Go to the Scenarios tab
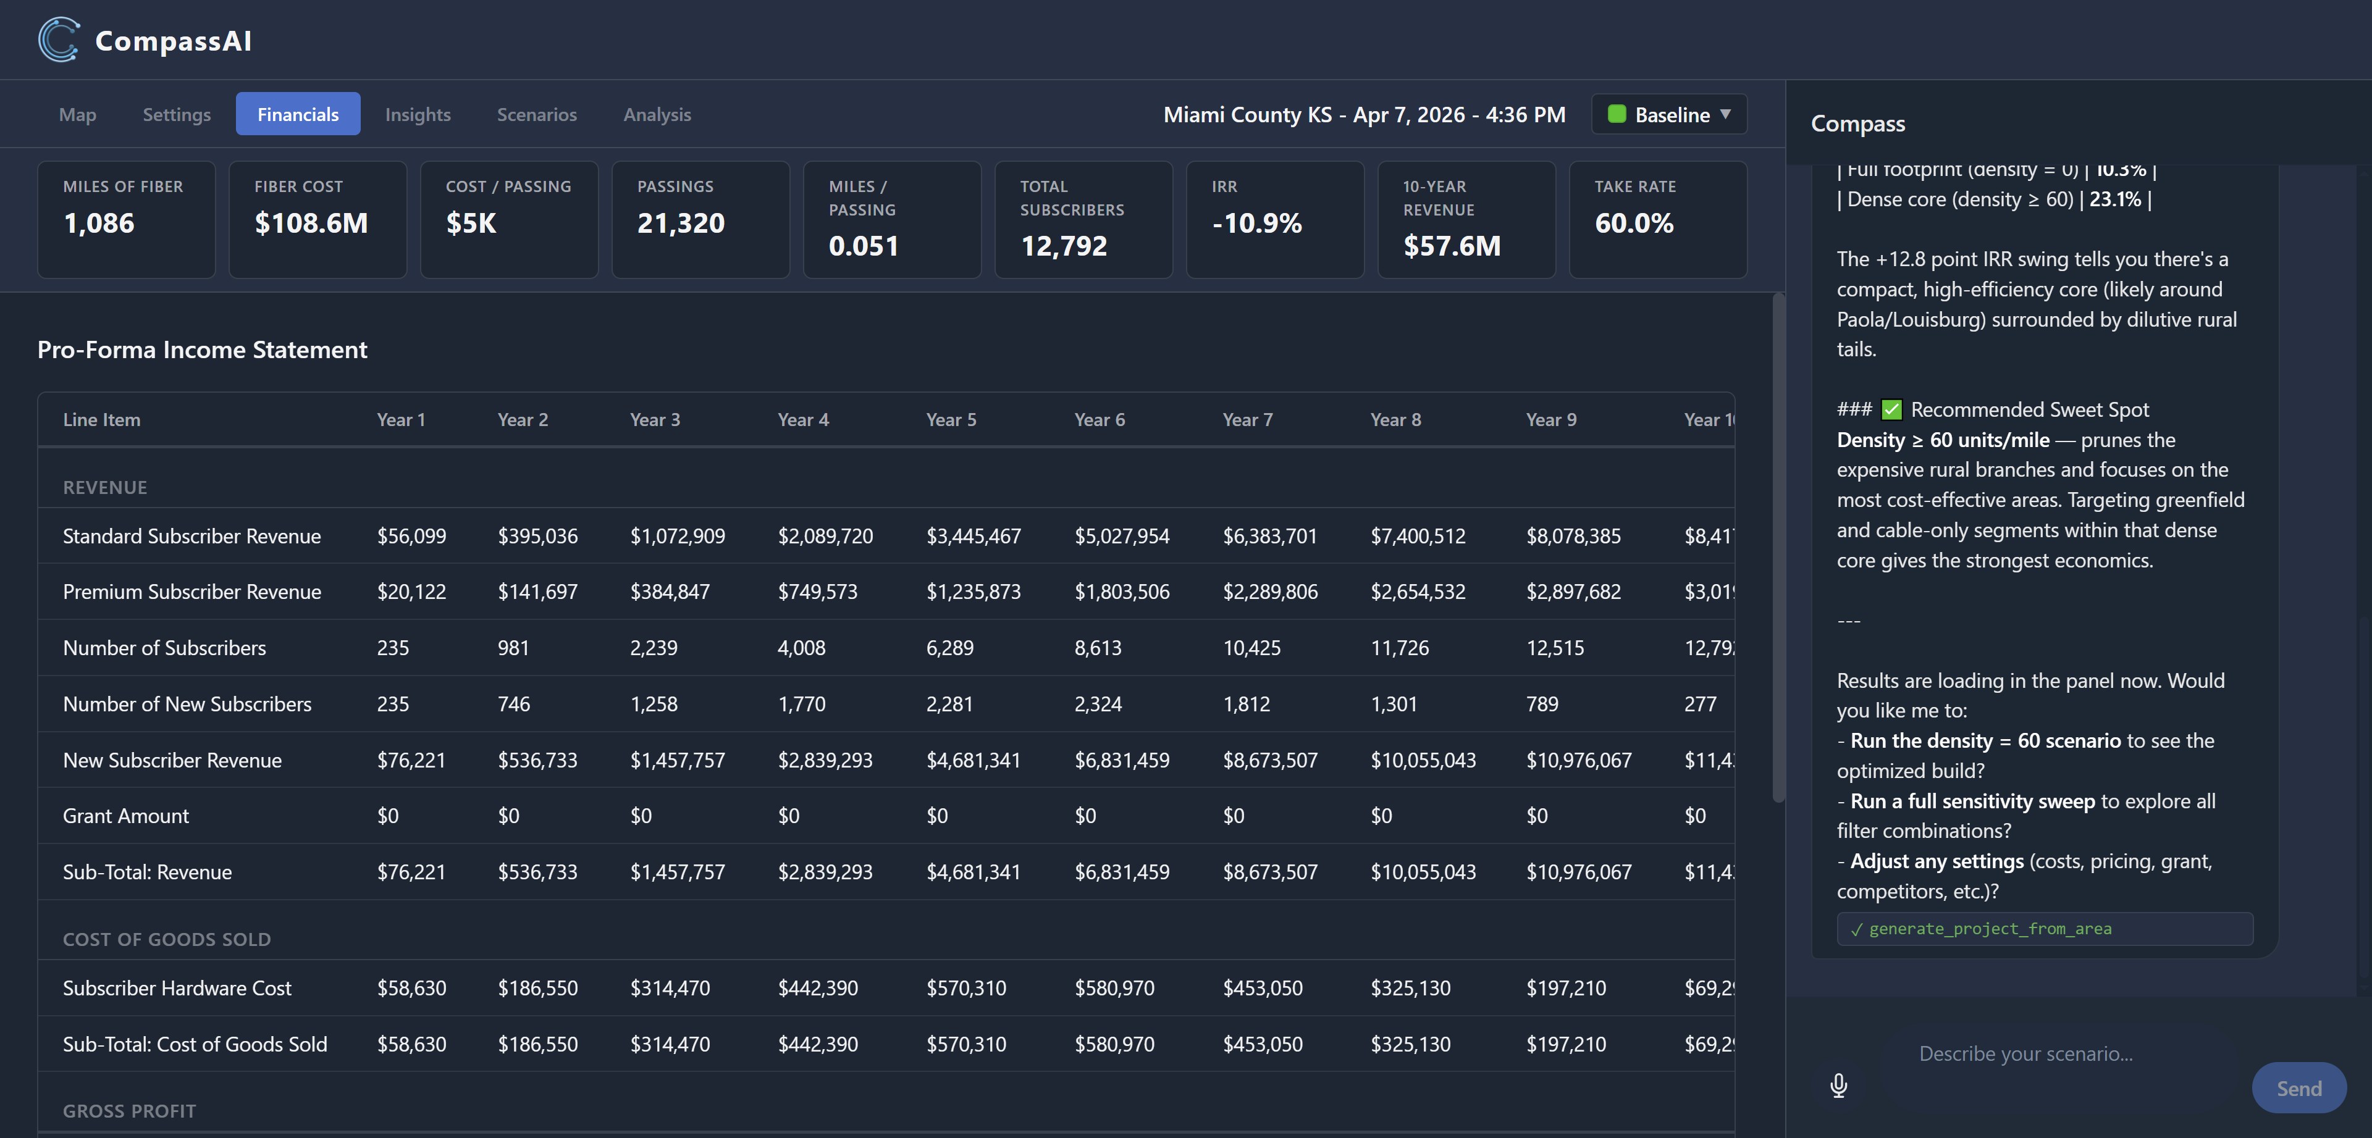Image resolution: width=2372 pixels, height=1138 pixels. pos(537,114)
